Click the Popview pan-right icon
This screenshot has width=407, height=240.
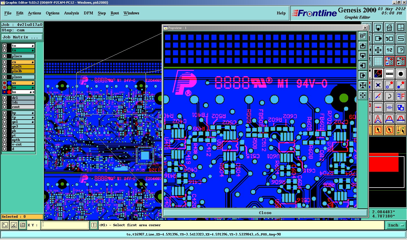[x=363, y=75]
